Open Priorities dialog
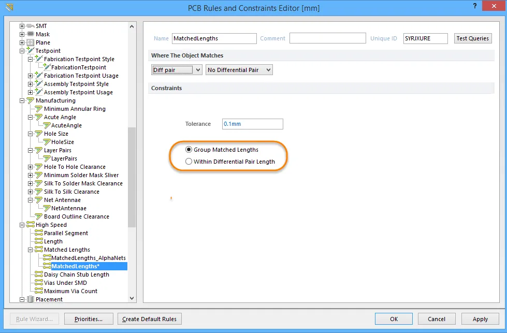Image resolution: width=507 pixels, height=333 pixels. click(x=89, y=319)
